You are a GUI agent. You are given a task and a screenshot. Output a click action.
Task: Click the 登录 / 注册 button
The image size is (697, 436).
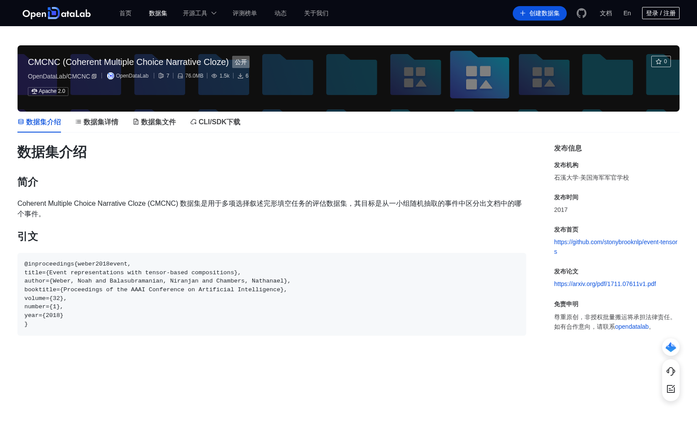pyautogui.click(x=661, y=13)
